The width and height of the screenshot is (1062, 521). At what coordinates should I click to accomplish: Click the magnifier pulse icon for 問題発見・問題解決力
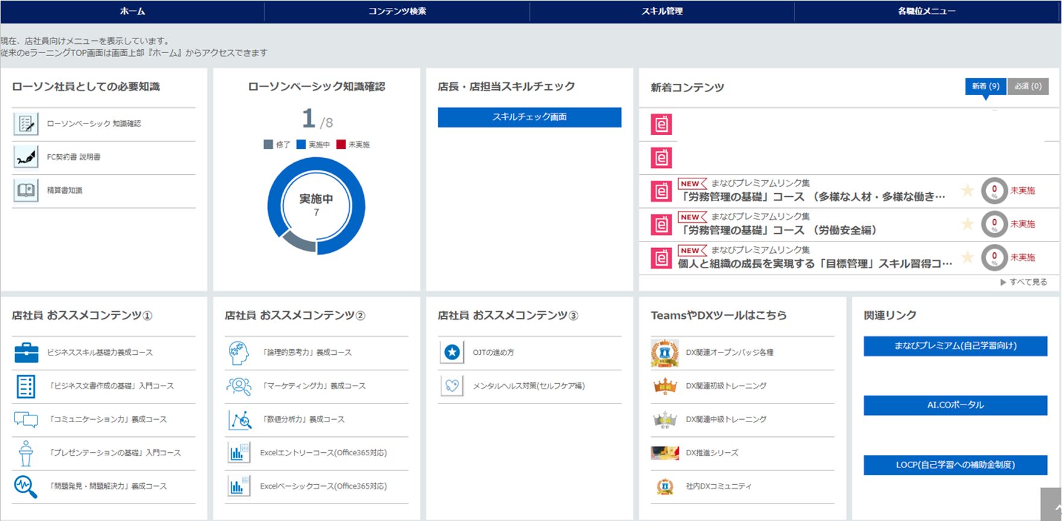pos(26,487)
